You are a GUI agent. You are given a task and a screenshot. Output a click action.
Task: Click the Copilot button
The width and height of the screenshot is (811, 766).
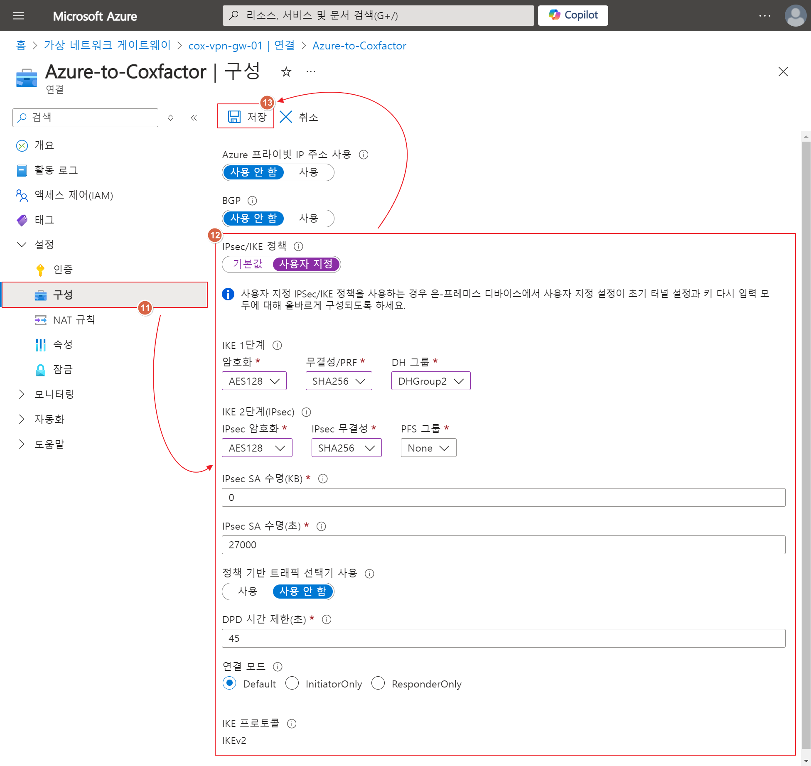(x=573, y=15)
